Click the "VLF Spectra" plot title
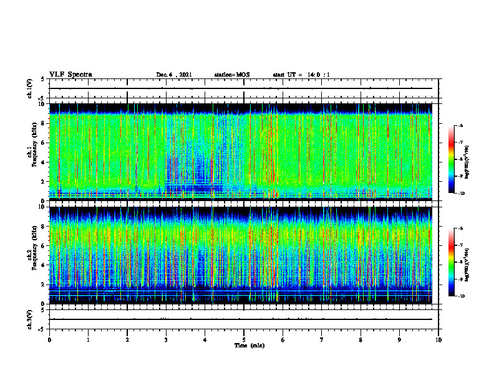 (x=70, y=75)
